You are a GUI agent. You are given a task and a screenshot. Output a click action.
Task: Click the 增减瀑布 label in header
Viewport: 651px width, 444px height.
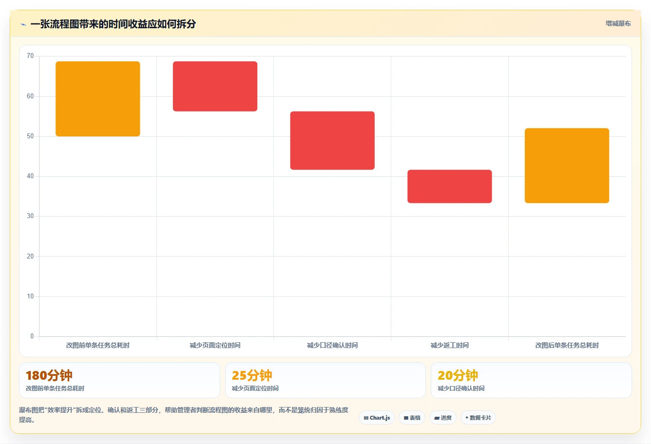point(618,23)
